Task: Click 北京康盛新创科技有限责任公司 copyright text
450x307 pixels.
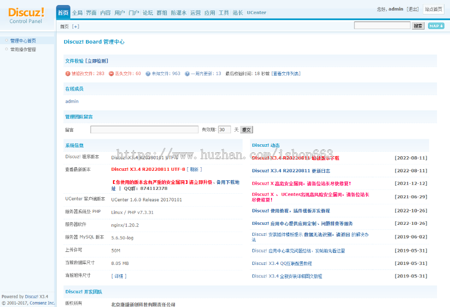Action: pyautogui.click(x=143, y=304)
